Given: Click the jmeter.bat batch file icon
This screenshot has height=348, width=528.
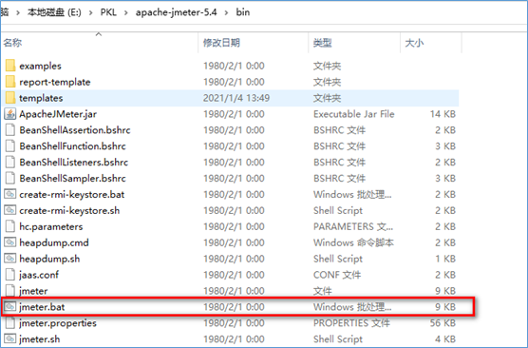Looking at the screenshot, I should pyautogui.click(x=10, y=307).
